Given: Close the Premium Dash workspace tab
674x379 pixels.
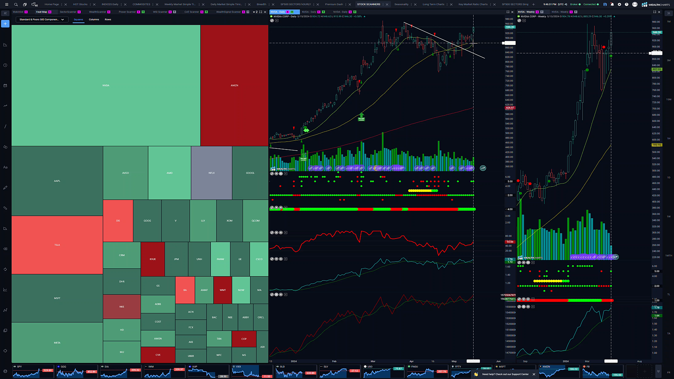Looking at the screenshot, I should (x=350, y=5).
